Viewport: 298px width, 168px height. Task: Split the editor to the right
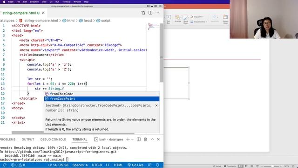tap(150, 13)
